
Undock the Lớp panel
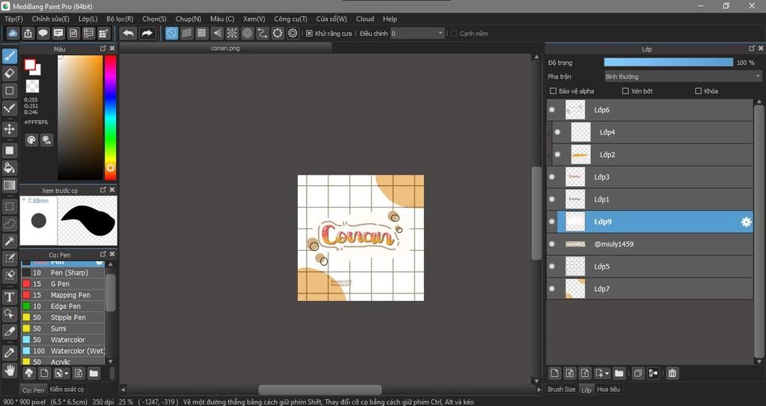pyautogui.click(x=752, y=49)
